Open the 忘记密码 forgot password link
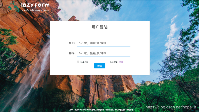199x112 pixels. click(x=114, y=62)
